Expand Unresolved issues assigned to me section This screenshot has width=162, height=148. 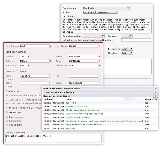click(155, 88)
